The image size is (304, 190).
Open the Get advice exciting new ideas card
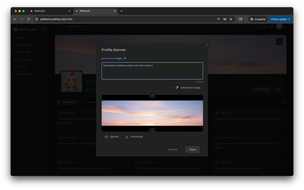click(x=249, y=166)
